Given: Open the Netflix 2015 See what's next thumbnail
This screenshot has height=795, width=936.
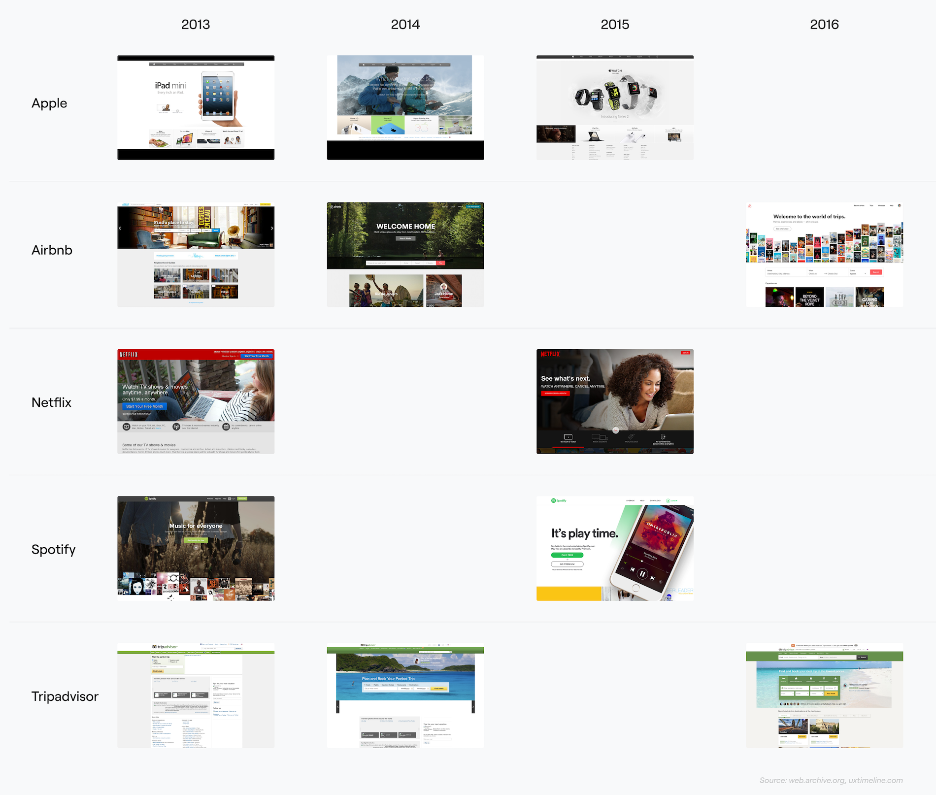Looking at the screenshot, I should coord(615,401).
